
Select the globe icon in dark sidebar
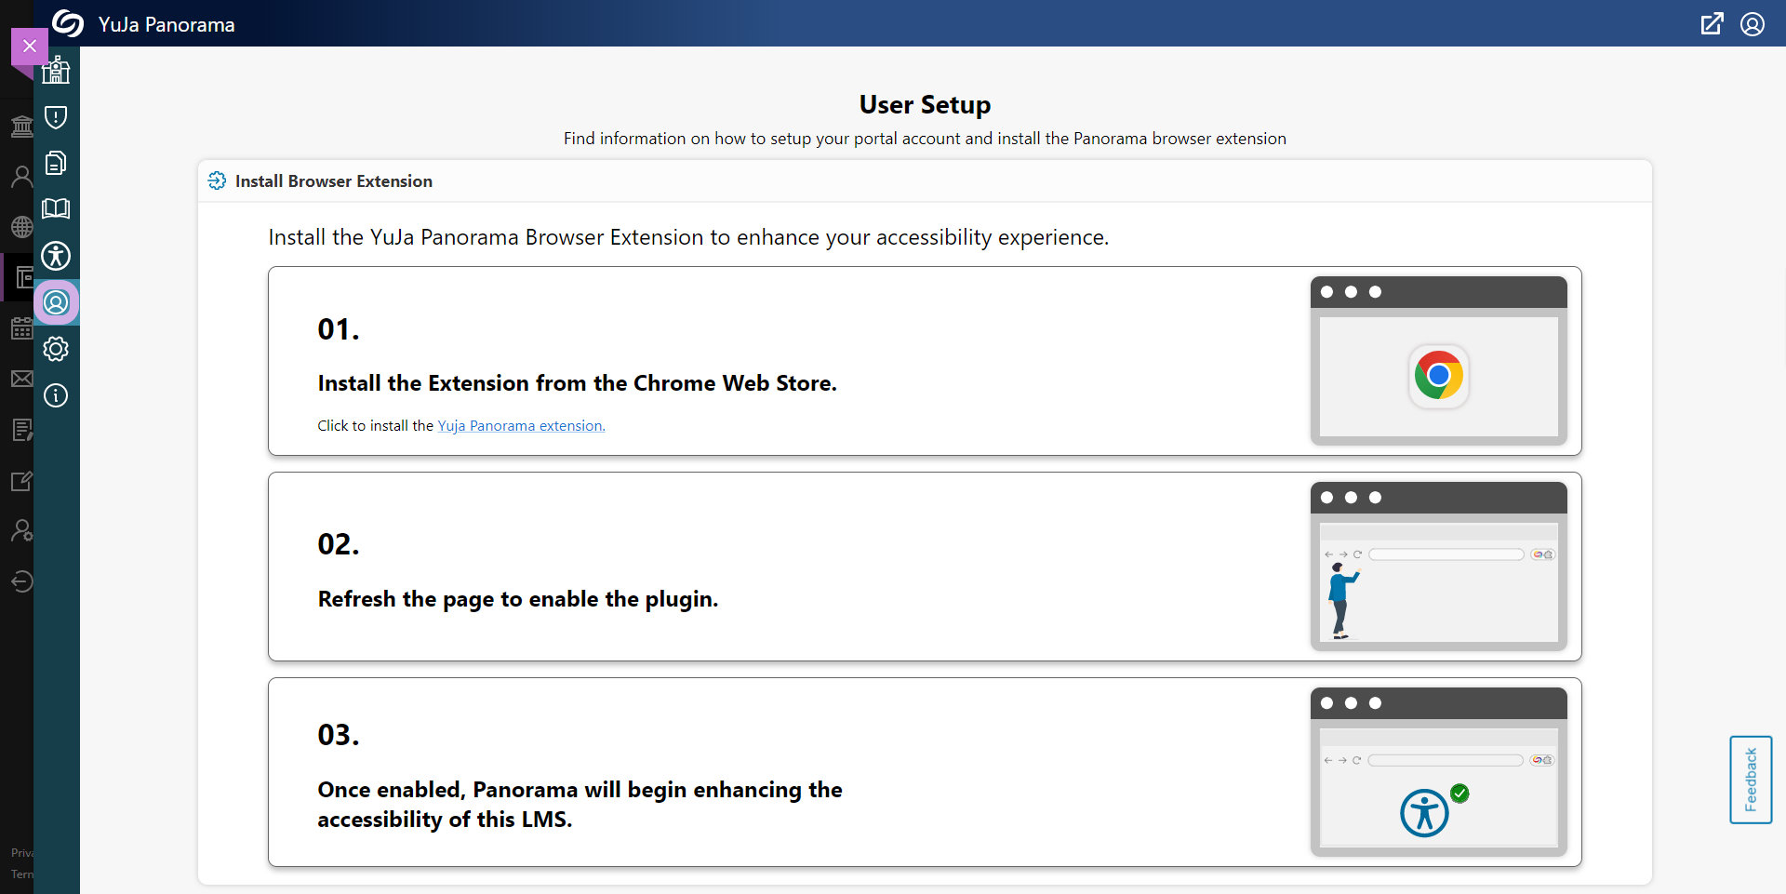pos(21,227)
